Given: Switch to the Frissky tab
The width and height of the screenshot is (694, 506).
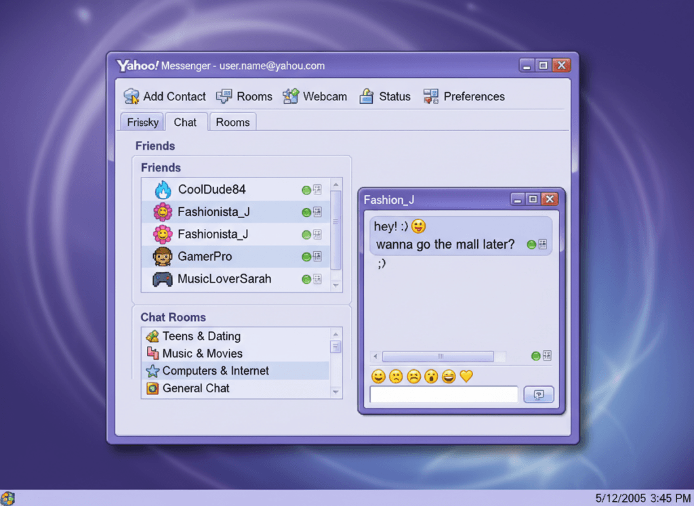Looking at the screenshot, I should (x=142, y=122).
